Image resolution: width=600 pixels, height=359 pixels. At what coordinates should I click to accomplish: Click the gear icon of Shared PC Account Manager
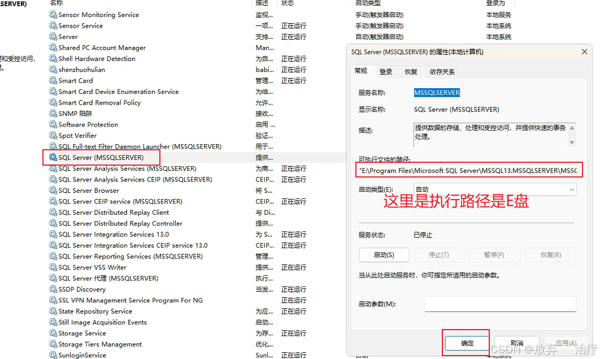tap(53, 47)
